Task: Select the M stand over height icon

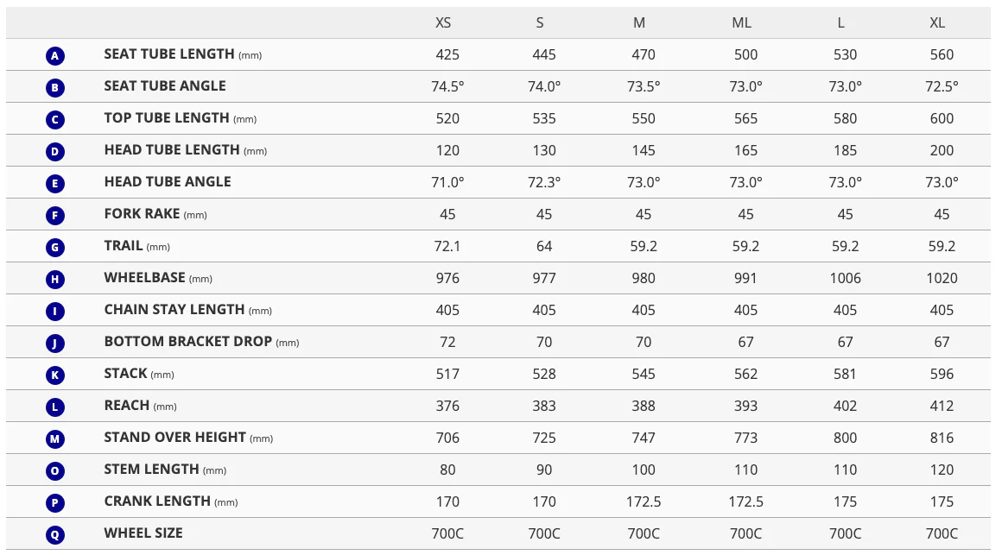Action: (55, 438)
